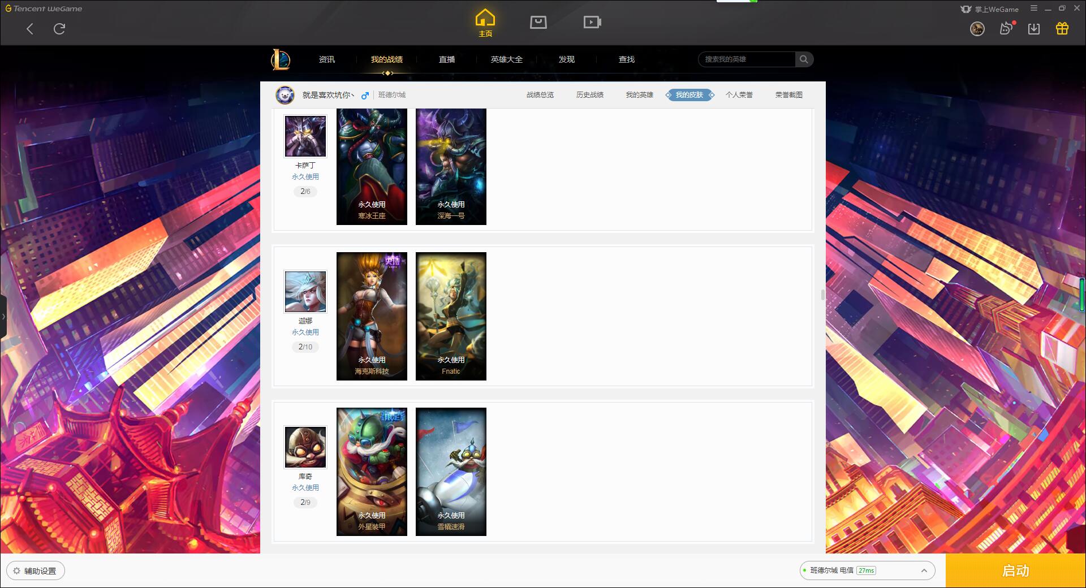Select the 我的皮肤 sub-tab
This screenshot has height=588, width=1086.
689,95
